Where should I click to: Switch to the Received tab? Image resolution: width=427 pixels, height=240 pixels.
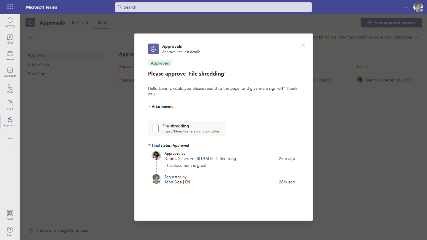pos(80,23)
